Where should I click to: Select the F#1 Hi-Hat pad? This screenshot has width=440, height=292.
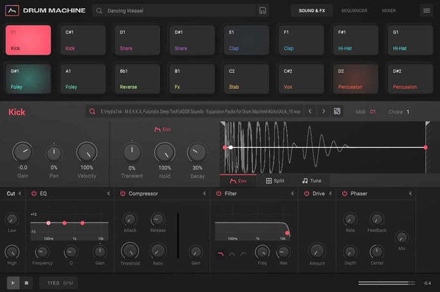[356, 40]
